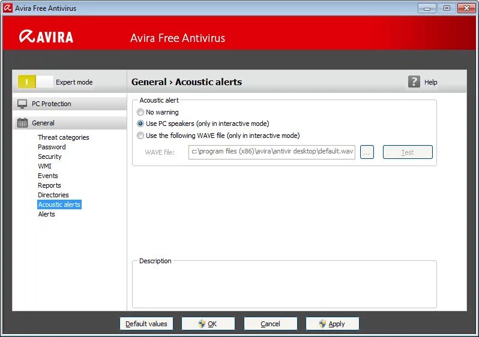This screenshot has width=479, height=337.
Task: Open Alerts settings
Action: click(x=46, y=214)
